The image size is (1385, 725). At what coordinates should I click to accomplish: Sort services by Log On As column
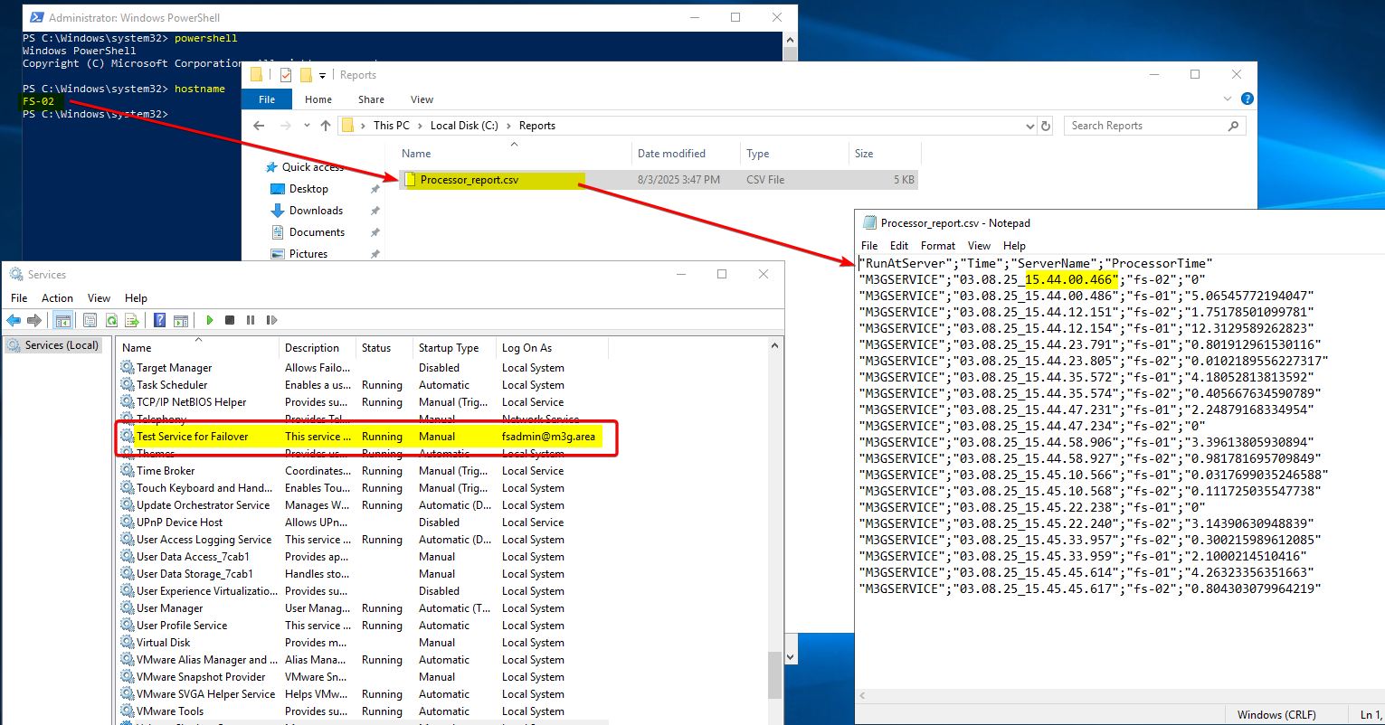(x=527, y=348)
